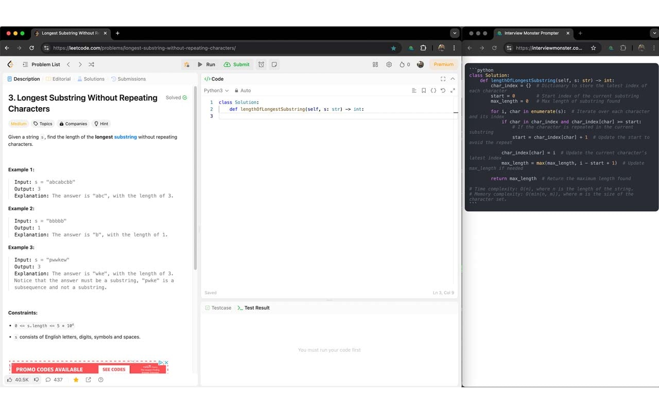Close the Interview Monster Prompter tab

pos(568,33)
